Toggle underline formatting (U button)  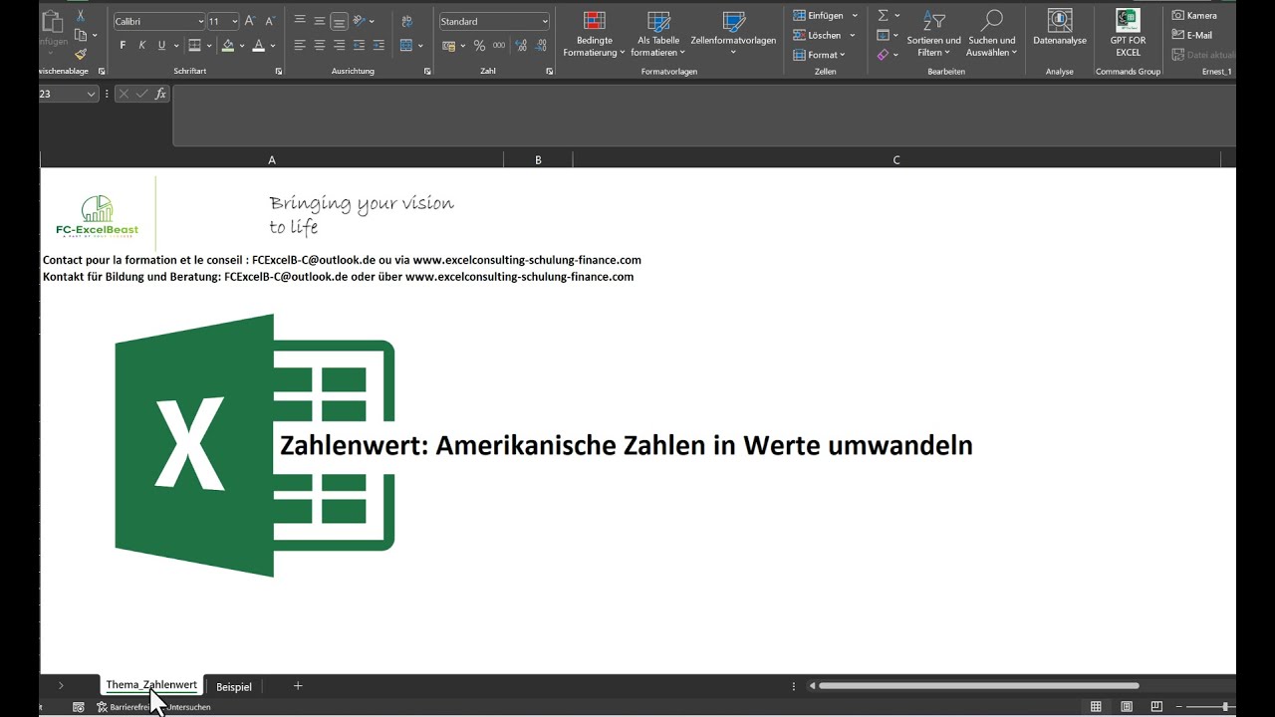[161, 45]
